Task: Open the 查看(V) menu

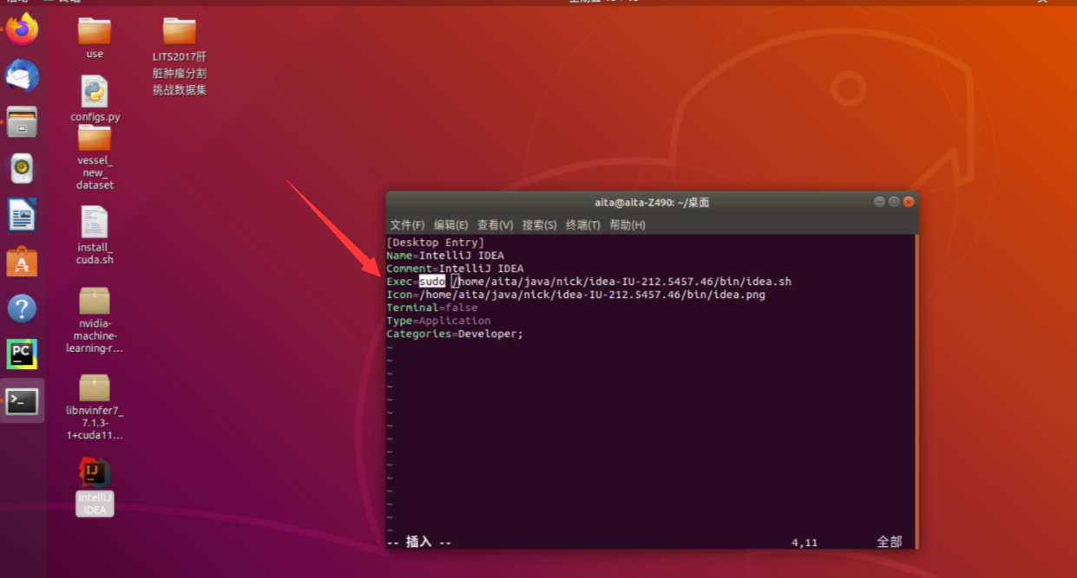Action: coord(496,224)
